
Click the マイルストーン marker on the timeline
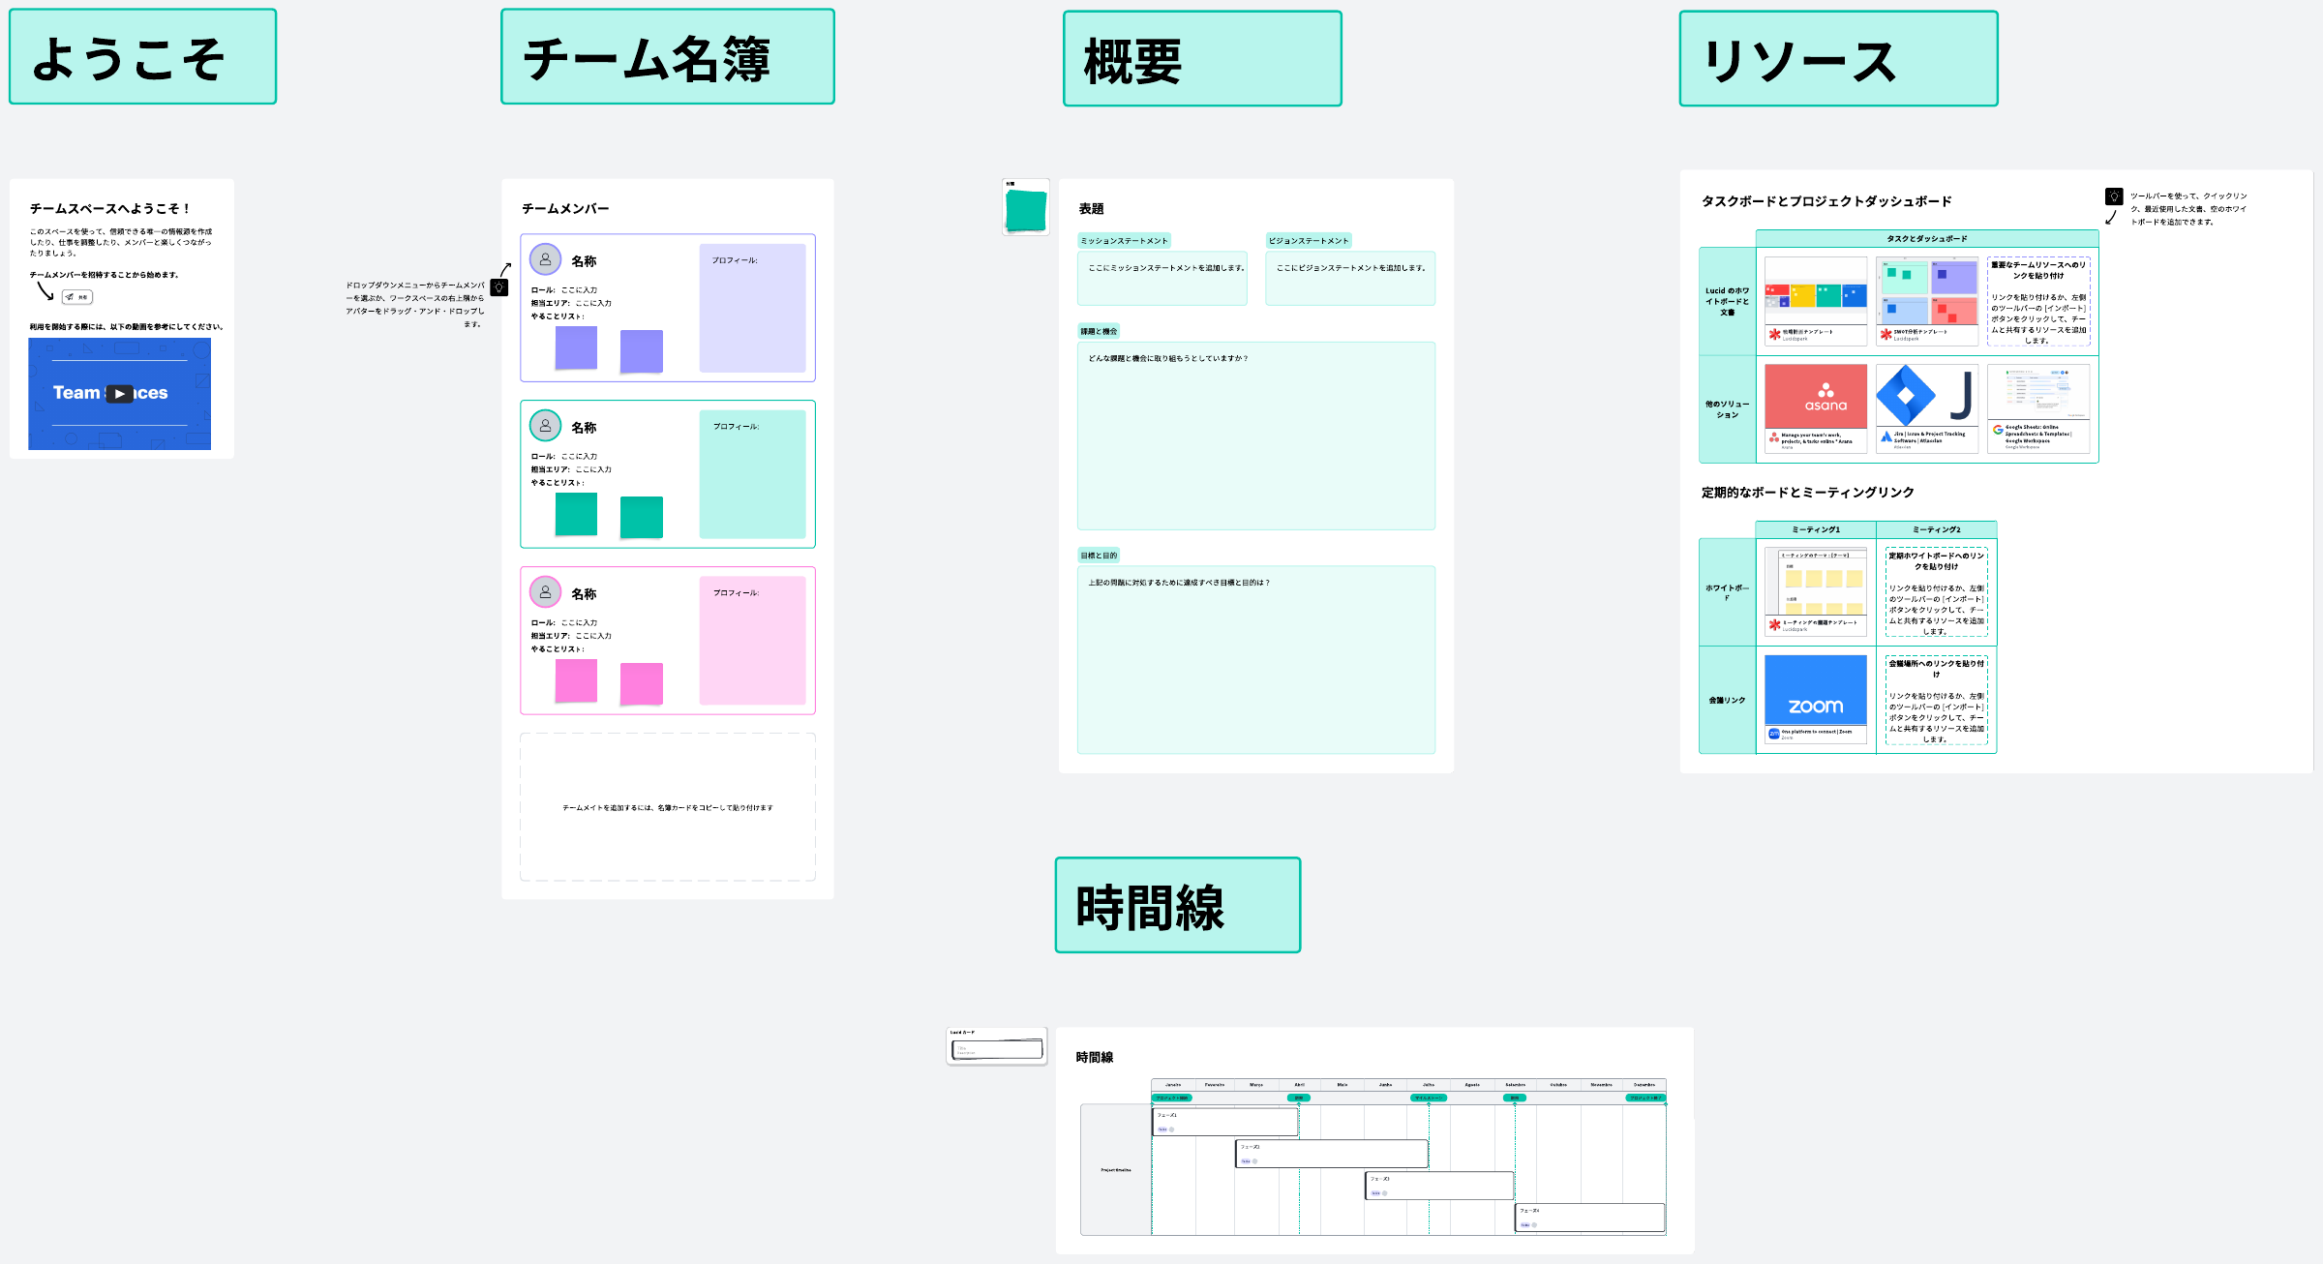pyautogui.click(x=1429, y=1098)
